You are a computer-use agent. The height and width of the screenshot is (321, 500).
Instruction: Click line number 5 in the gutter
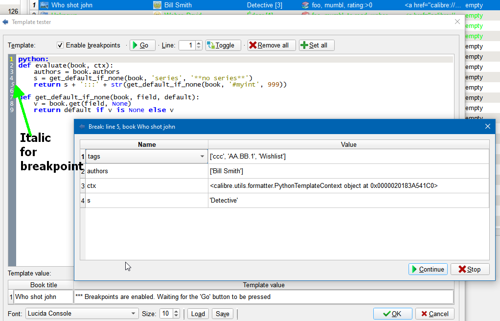point(12,85)
